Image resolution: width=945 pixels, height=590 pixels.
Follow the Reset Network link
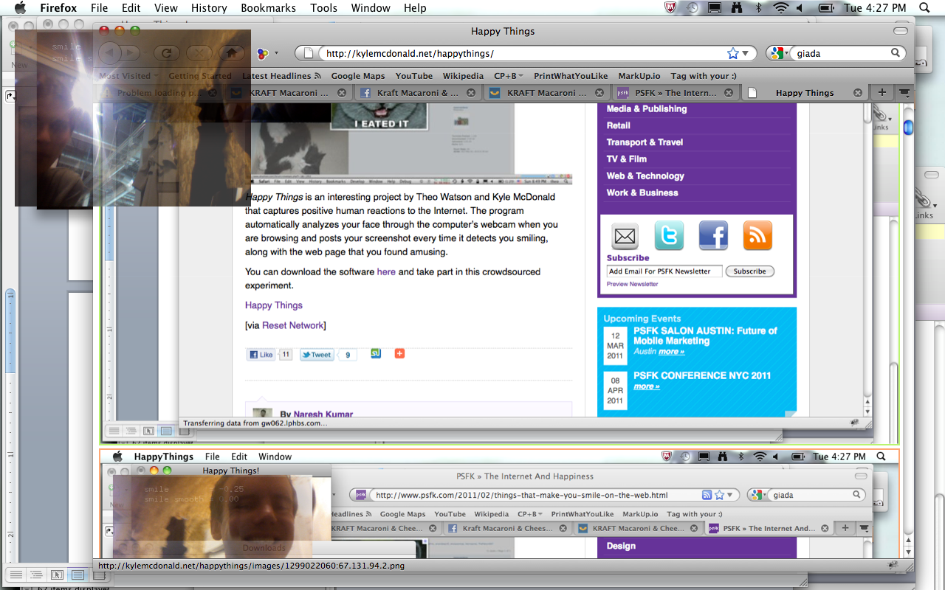(292, 325)
